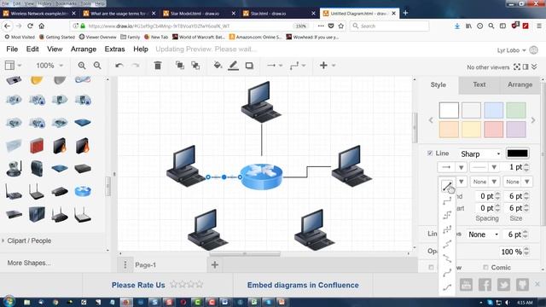Add a new page with plus button
546x307 pixels.
215,265
